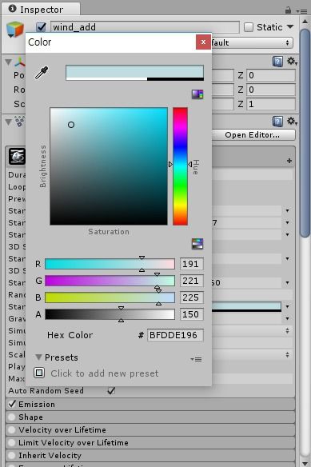Click the plus icon in particle module header
The height and width of the screenshot is (467, 311).
coord(289,161)
